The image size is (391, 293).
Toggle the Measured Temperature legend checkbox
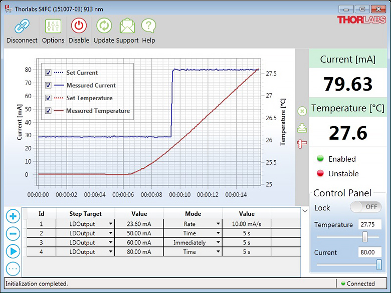tap(48, 111)
